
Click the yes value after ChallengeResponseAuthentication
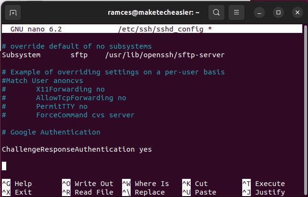pos(145,150)
